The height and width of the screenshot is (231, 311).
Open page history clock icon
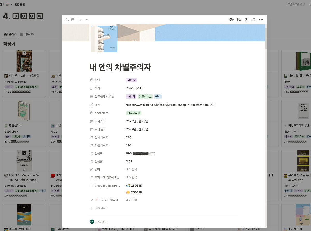(x=246, y=19)
